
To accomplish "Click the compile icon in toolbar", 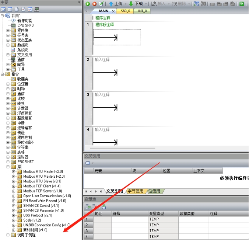I will coord(101,4).
